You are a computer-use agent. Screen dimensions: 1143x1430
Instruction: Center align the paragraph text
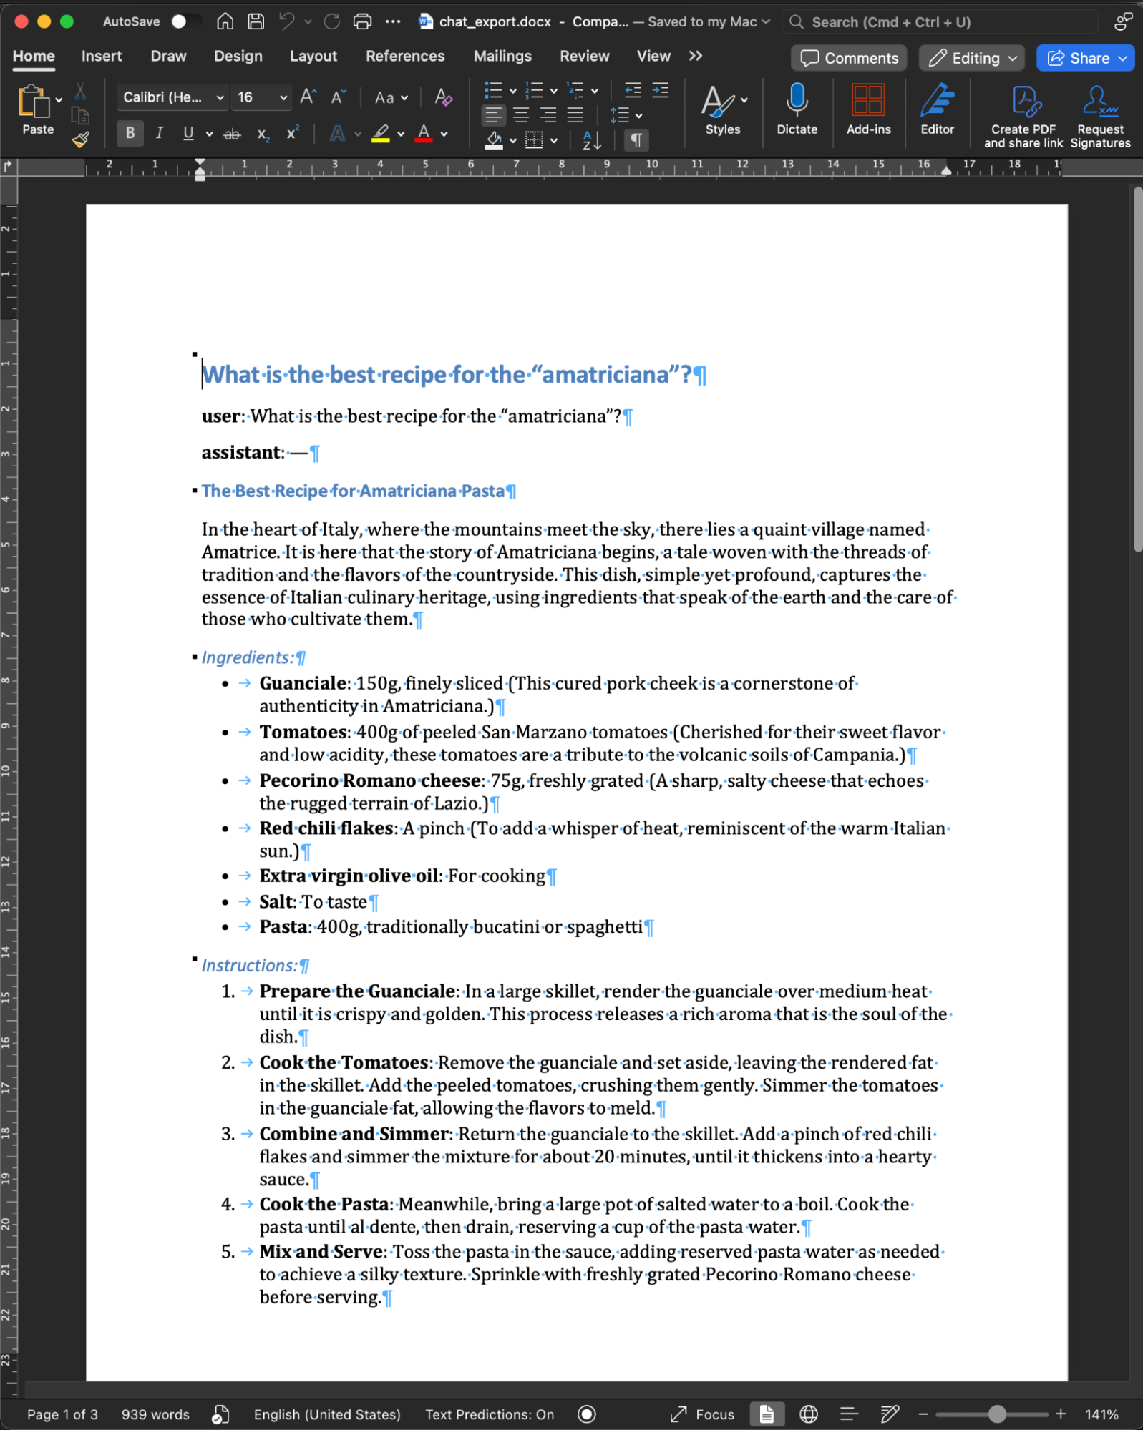tap(521, 115)
